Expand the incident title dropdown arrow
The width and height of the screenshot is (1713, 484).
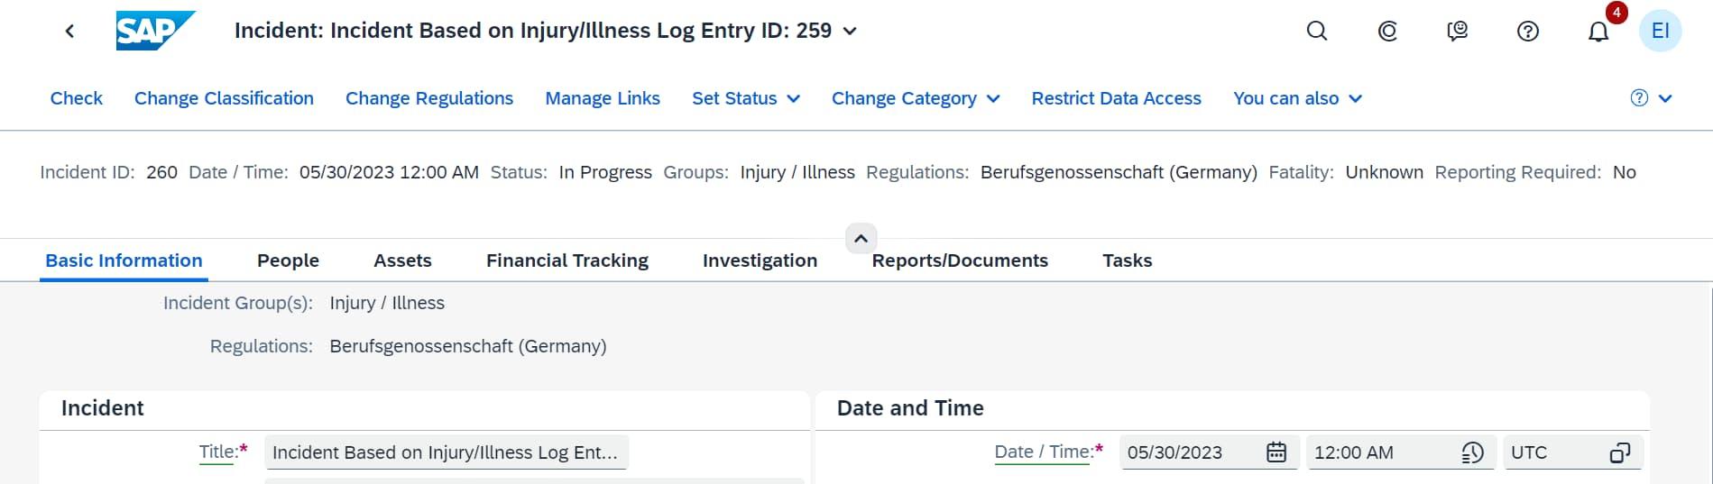(850, 32)
